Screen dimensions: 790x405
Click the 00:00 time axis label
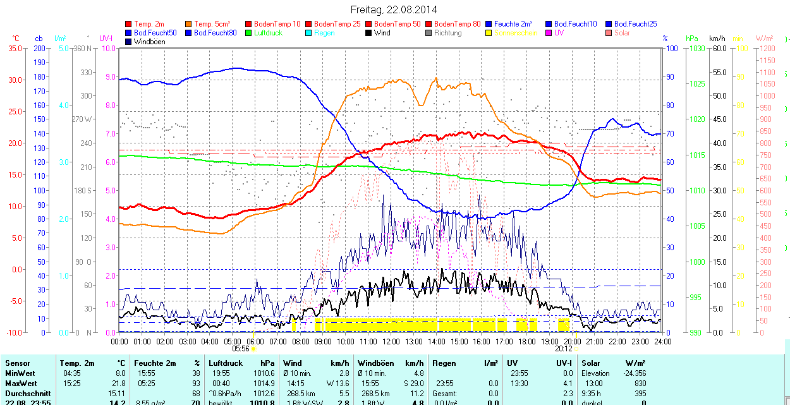(x=119, y=341)
